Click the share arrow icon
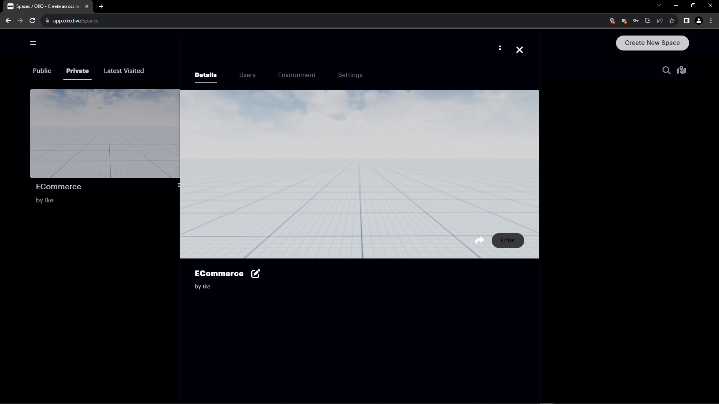Viewport: 719px width, 404px height. coord(479,241)
